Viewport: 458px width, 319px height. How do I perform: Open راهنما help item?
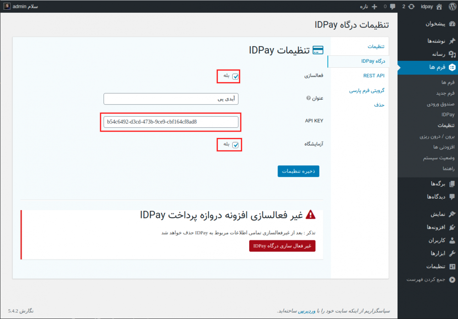coord(448,168)
